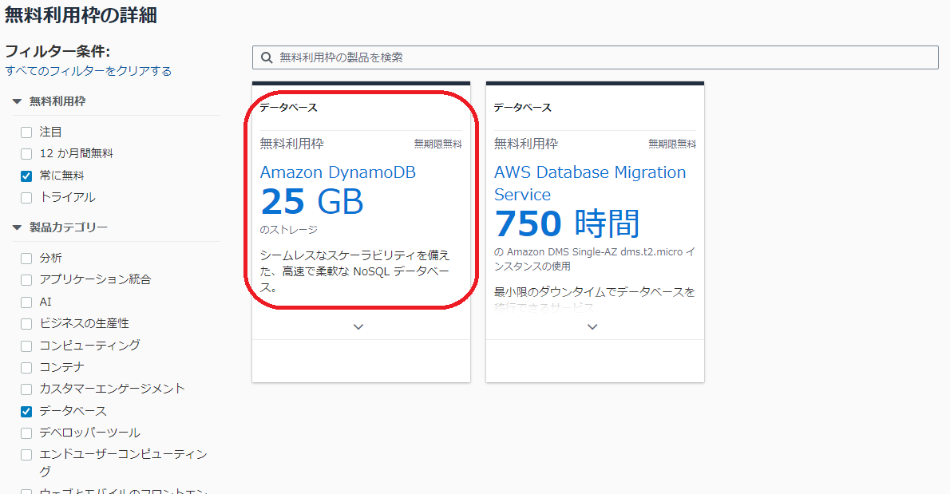
Task: Click the DynamoDB NoSQL description text
Action: pyautogui.click(x=355, y=271)
